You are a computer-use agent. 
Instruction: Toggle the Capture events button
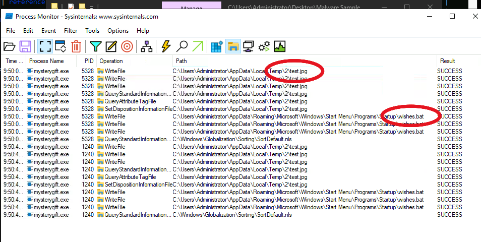pyautogui.click(x=45, y=46)
